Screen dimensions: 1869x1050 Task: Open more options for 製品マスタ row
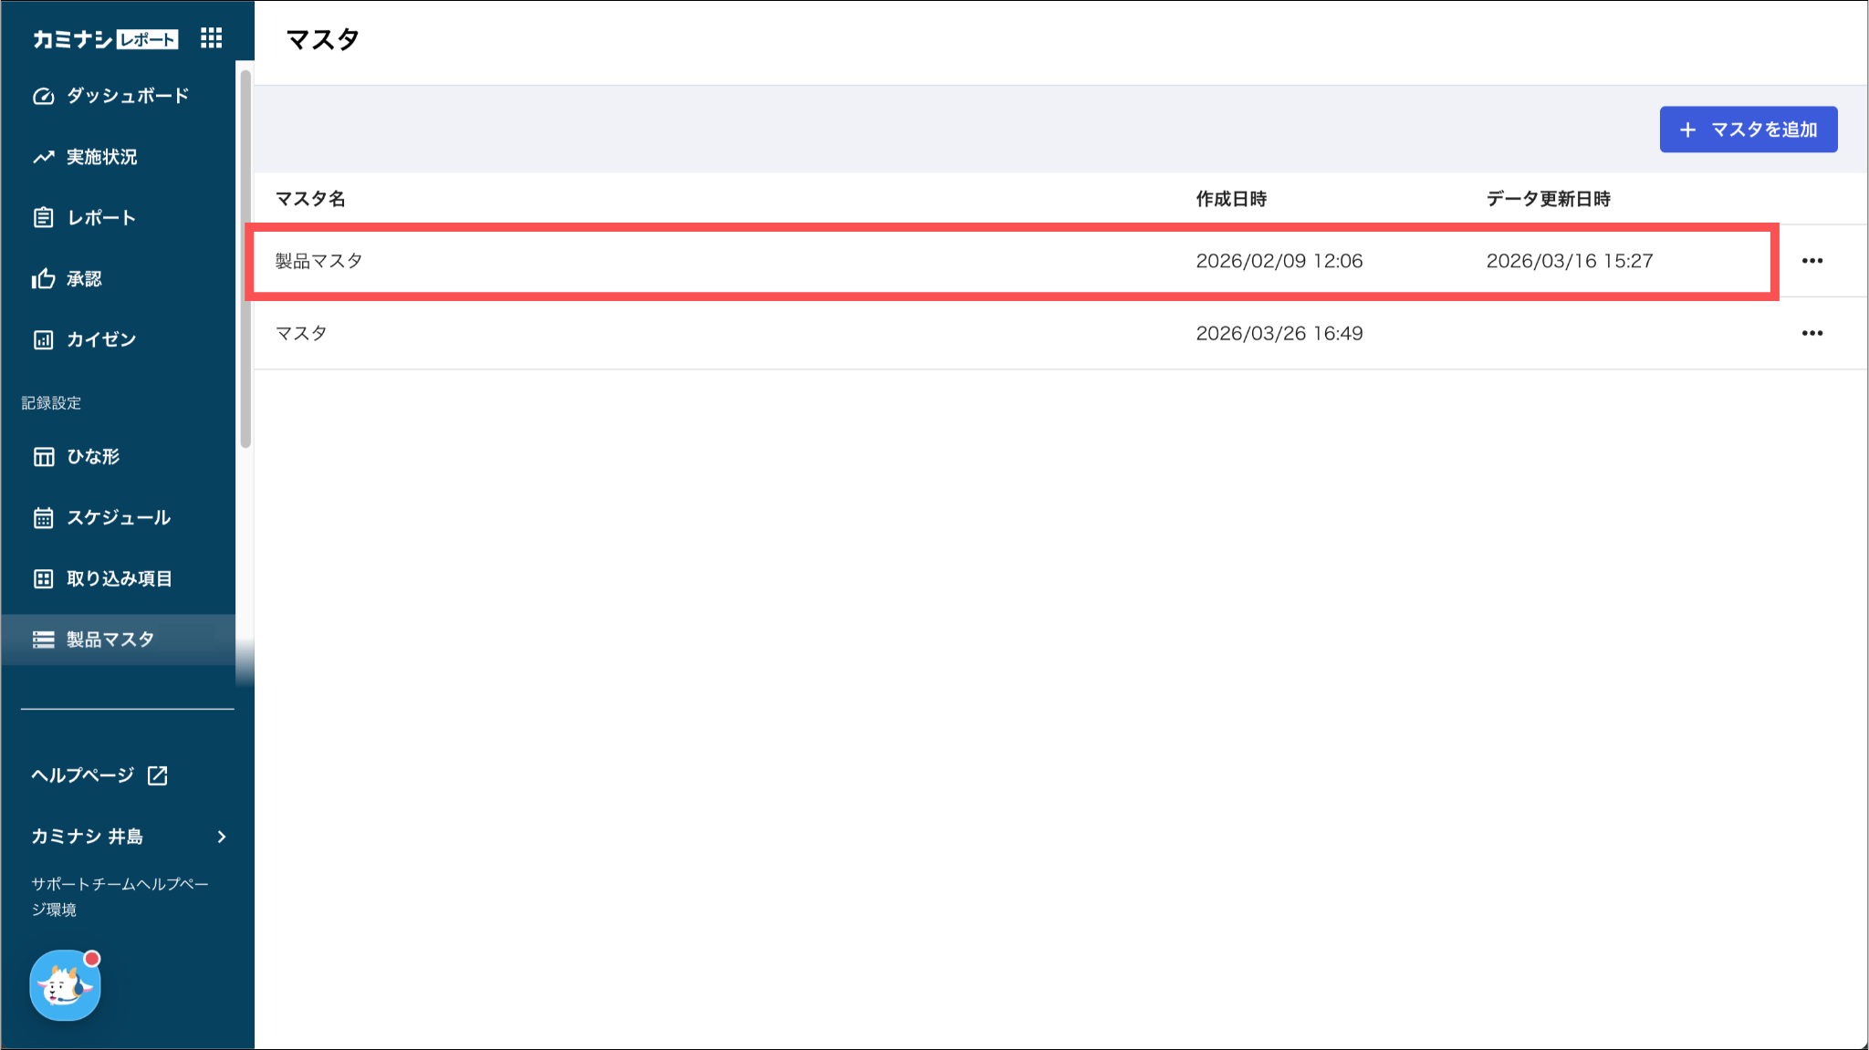point(1812,261)
